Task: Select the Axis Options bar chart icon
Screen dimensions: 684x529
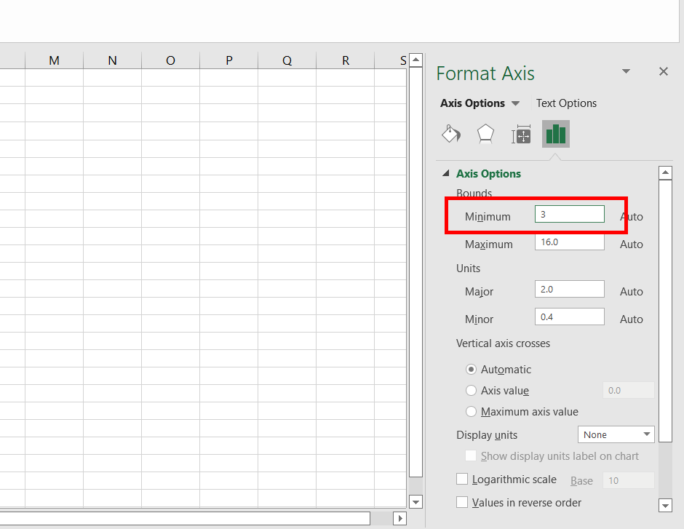Action: tap(556, 134)
